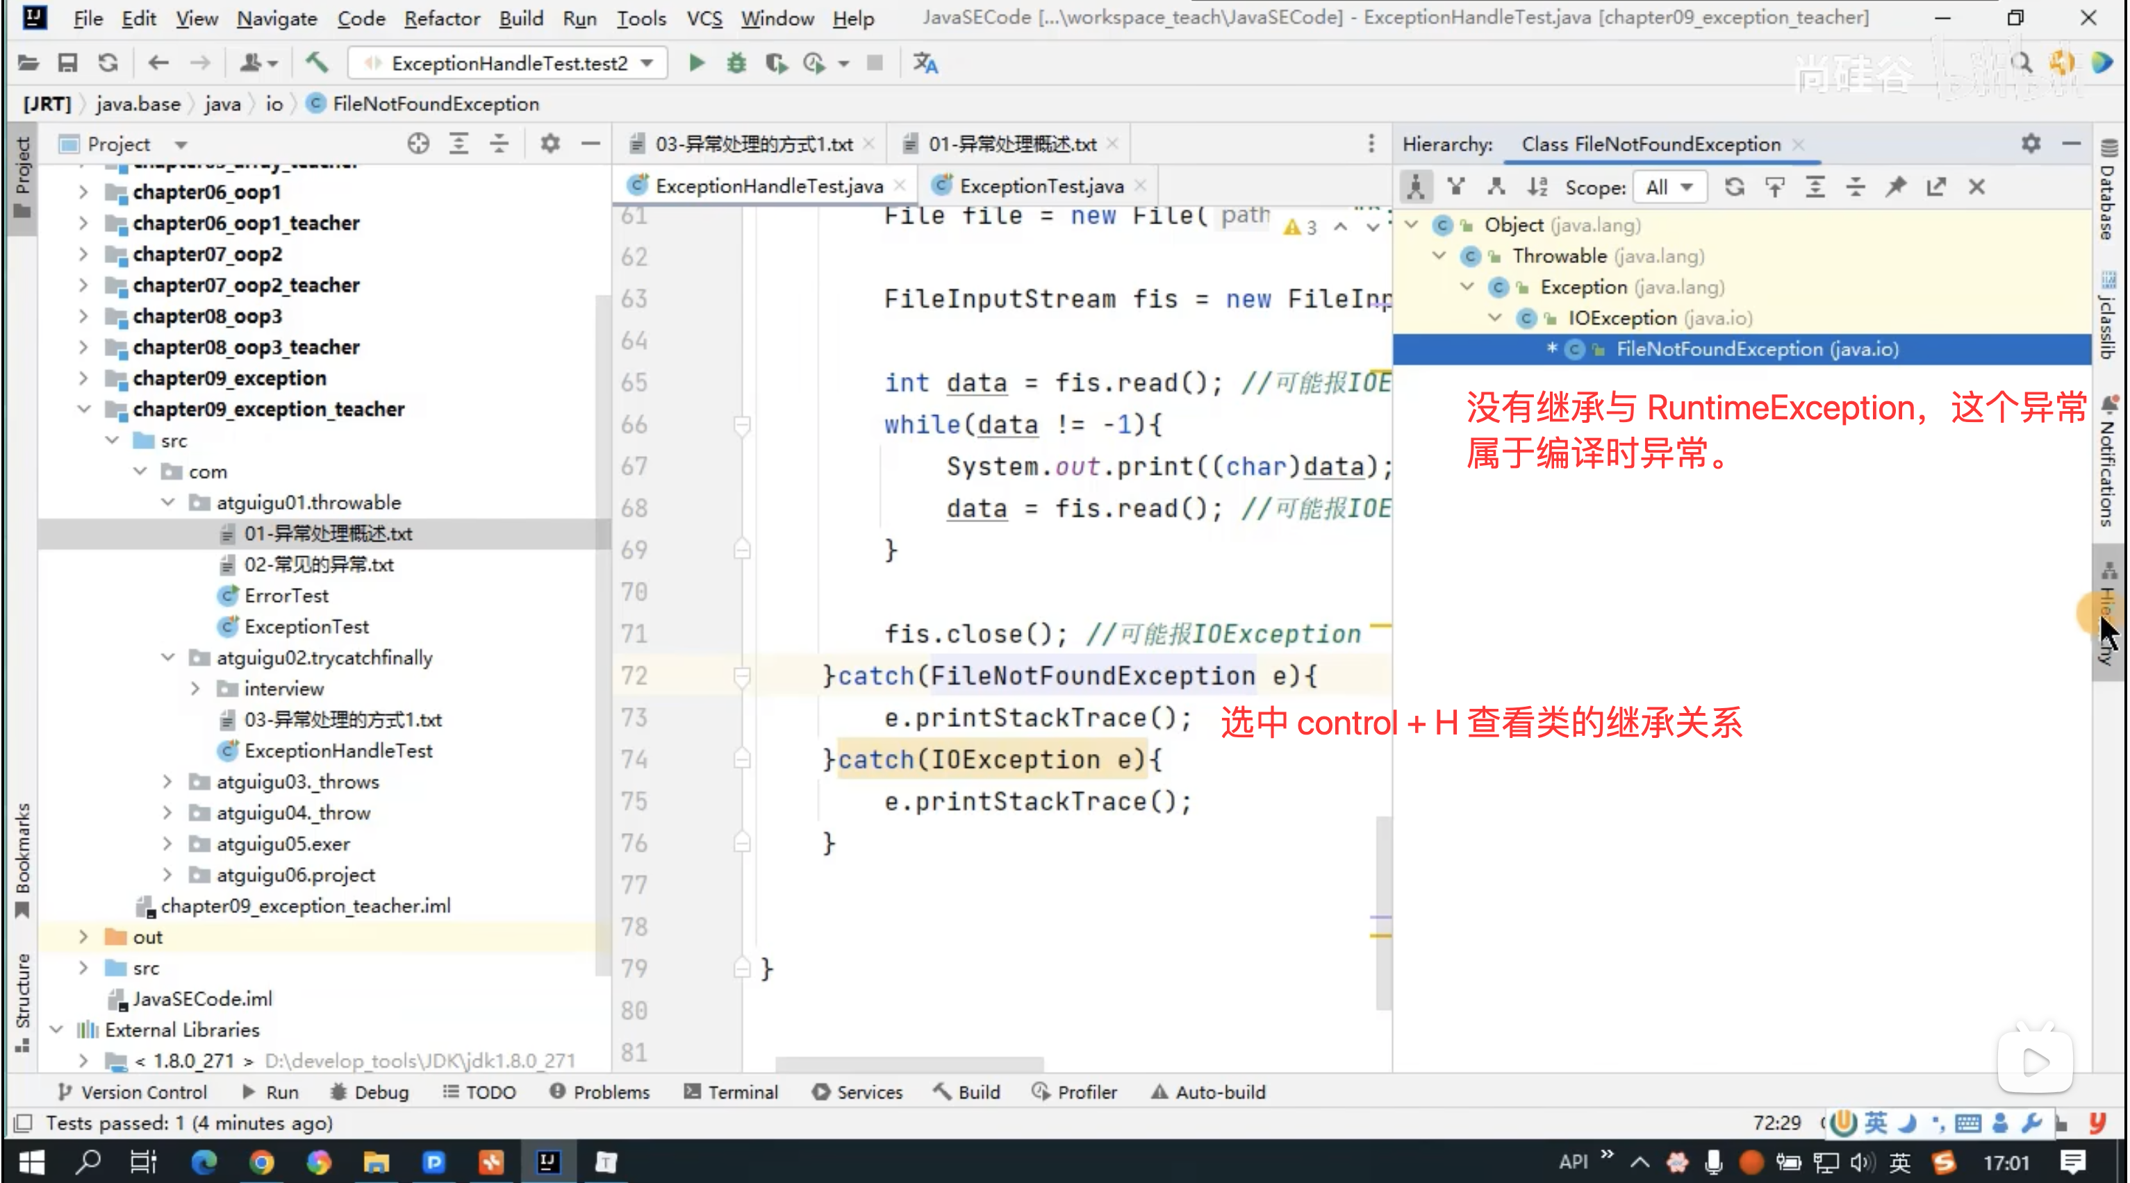Click the Translate icon in toolbar
The image size is (2130, 1183).
[925, 62]
